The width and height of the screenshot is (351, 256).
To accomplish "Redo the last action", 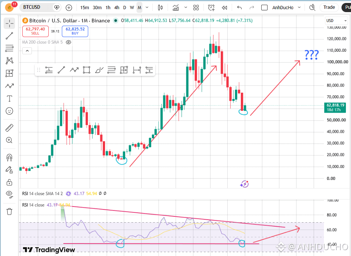I will [252, 8].
